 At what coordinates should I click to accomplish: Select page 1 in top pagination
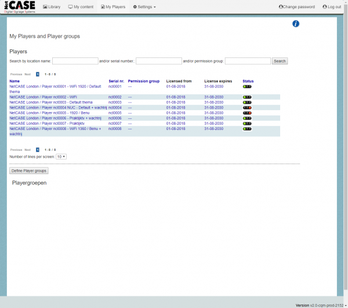(38, 74)
